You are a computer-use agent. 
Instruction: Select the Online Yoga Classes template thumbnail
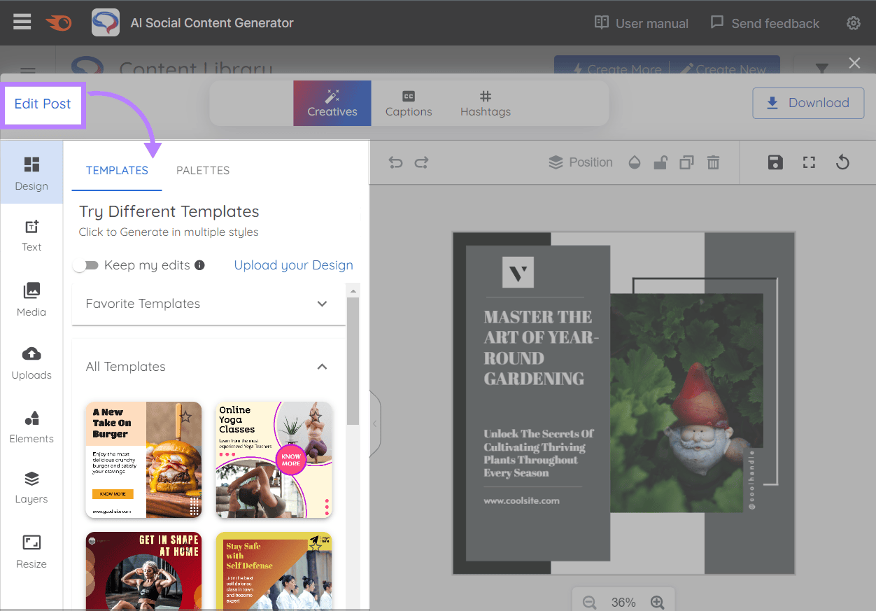tap(274, 460)
